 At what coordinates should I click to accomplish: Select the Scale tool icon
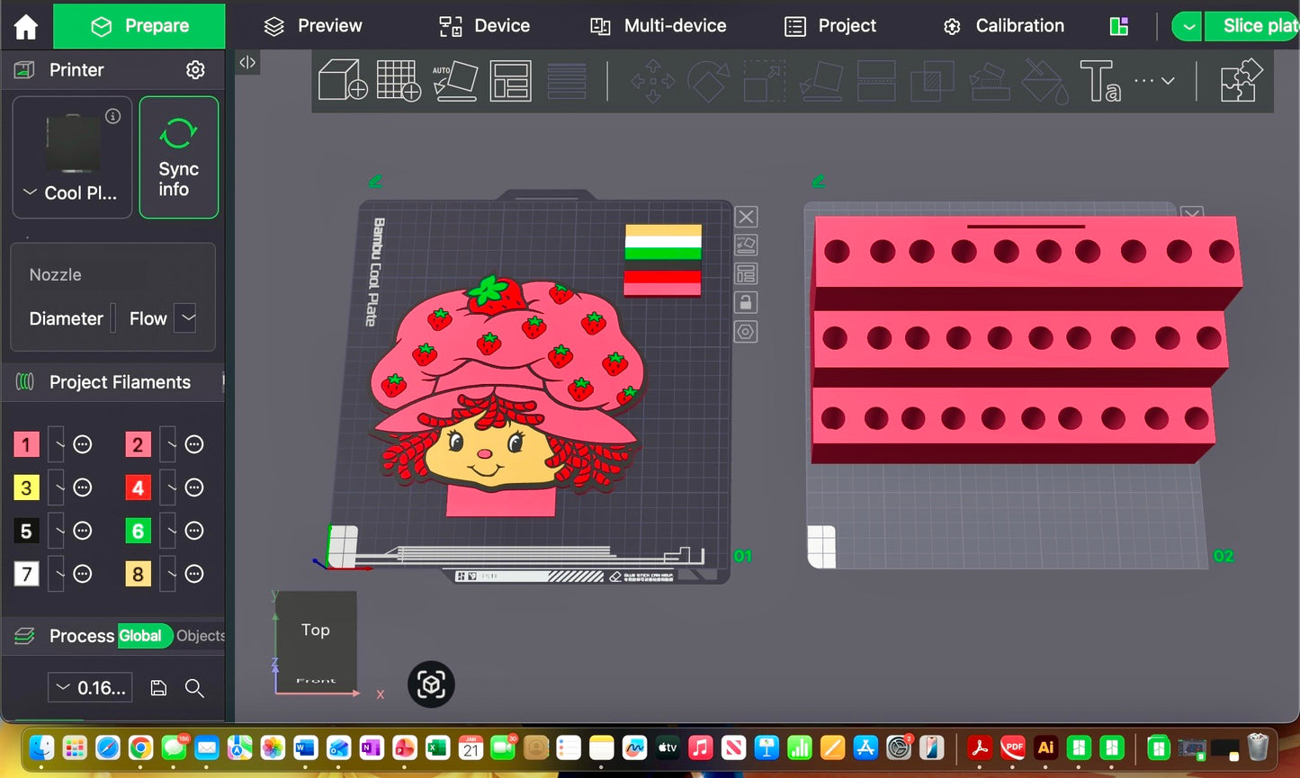[764, 81]
